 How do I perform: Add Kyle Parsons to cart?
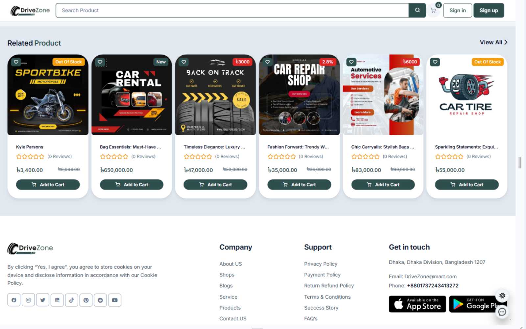[x=48, y=185]
